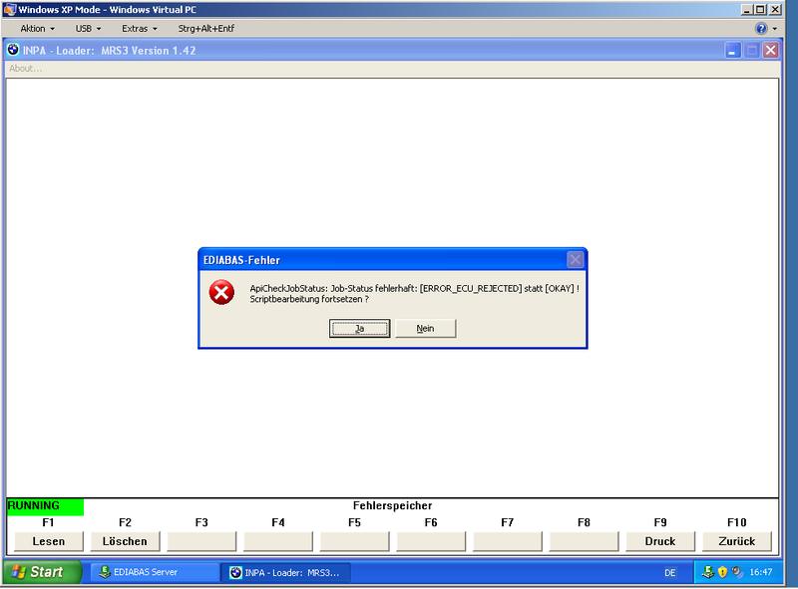Click the taskbar clock showing 16:47
The height and width of the screenshot is (589, 798).
tap(761, 572)
